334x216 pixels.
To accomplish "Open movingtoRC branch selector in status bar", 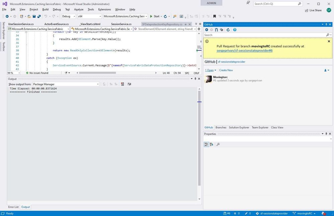I will click(x=304, y=213).
